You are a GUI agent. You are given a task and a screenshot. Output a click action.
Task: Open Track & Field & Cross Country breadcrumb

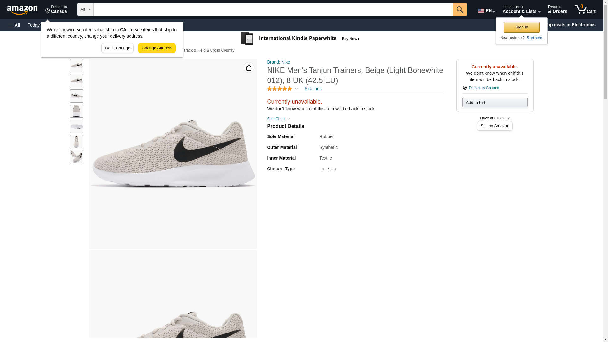[x=209, y=50]
